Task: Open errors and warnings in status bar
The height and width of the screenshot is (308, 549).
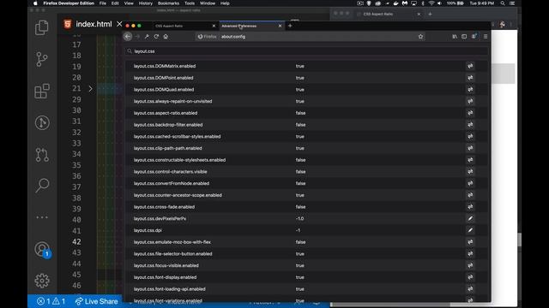Action: [x=51, y=301]
